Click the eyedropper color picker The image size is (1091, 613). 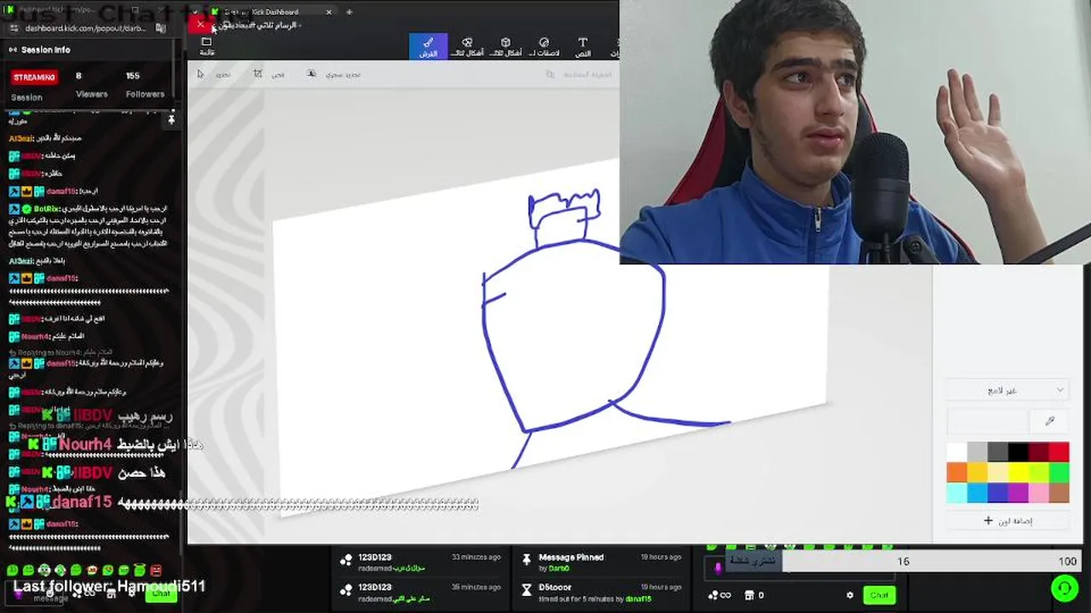tap(1050, 421)
